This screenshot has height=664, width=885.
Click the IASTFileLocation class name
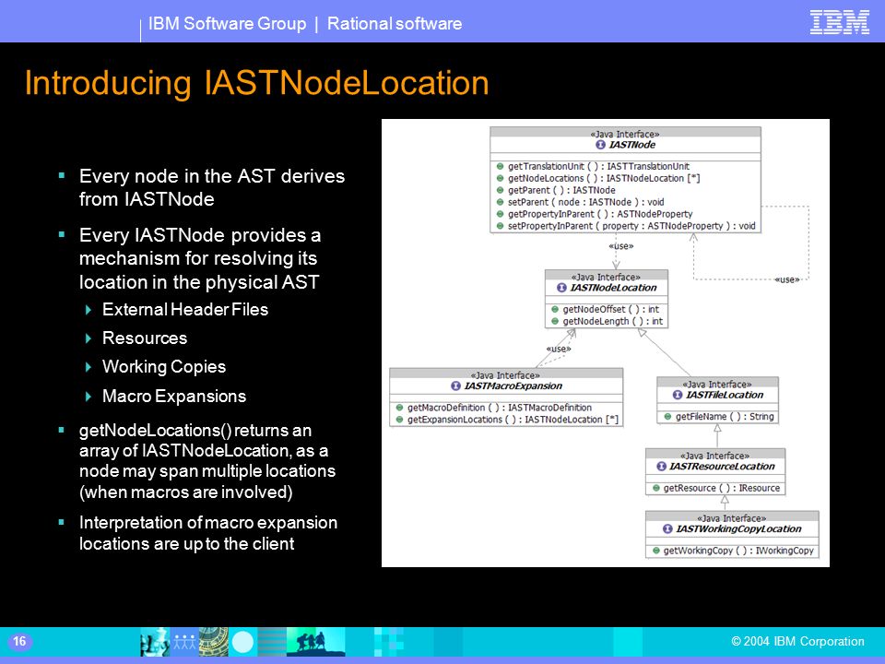[725, 395]
